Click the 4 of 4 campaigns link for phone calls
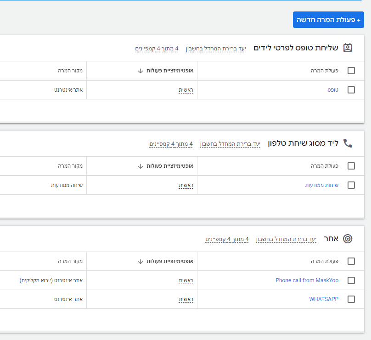Screen dimensions: 371x340 click(x=171, y=144)
